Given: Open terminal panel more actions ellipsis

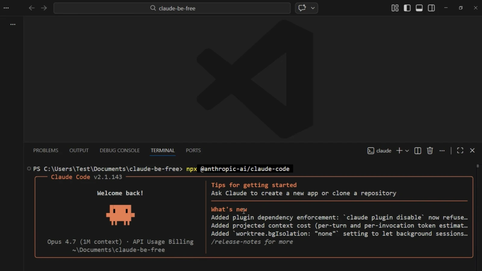Looking at the screenshot, I should click(442, 151).
